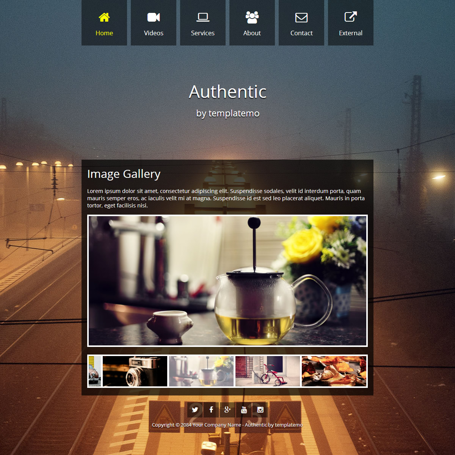Click the External link icon
Viewport: 455px width, 455px height.
(351, 17)
